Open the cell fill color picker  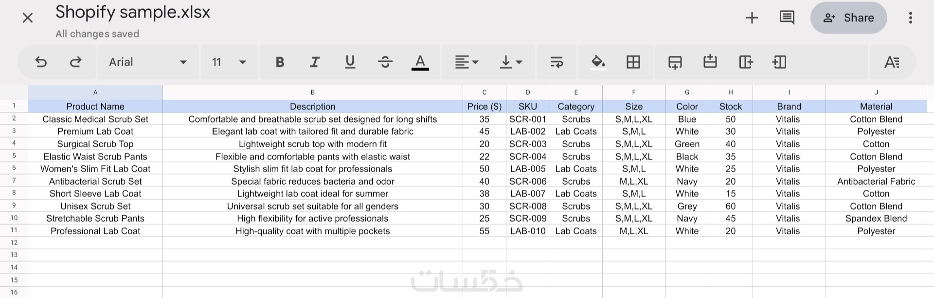(598, 62)
